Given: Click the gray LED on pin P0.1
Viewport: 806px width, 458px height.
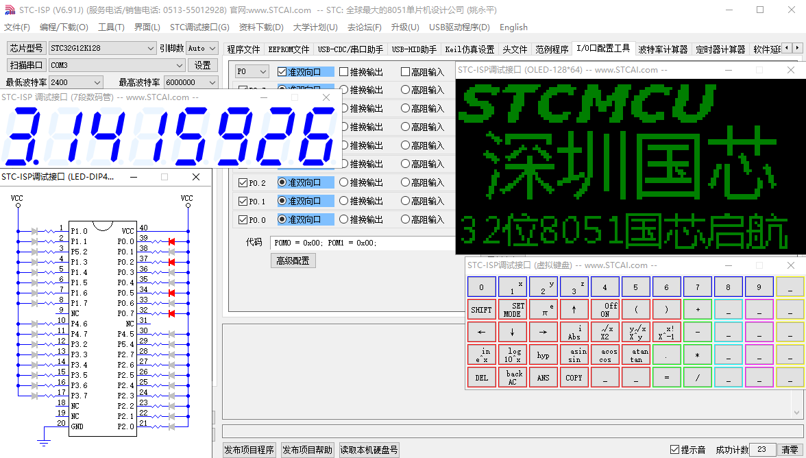Looking at the screenshot, I should coord(171,252).
